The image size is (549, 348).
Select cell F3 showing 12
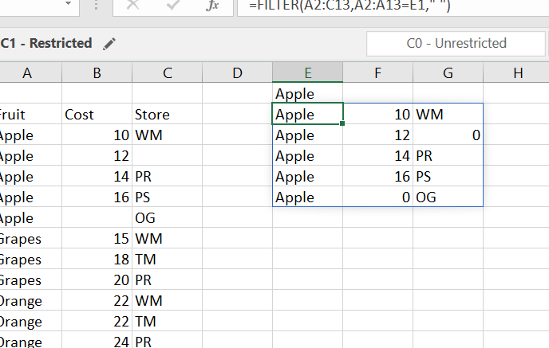pyautogui.click(x=377, y=135)
